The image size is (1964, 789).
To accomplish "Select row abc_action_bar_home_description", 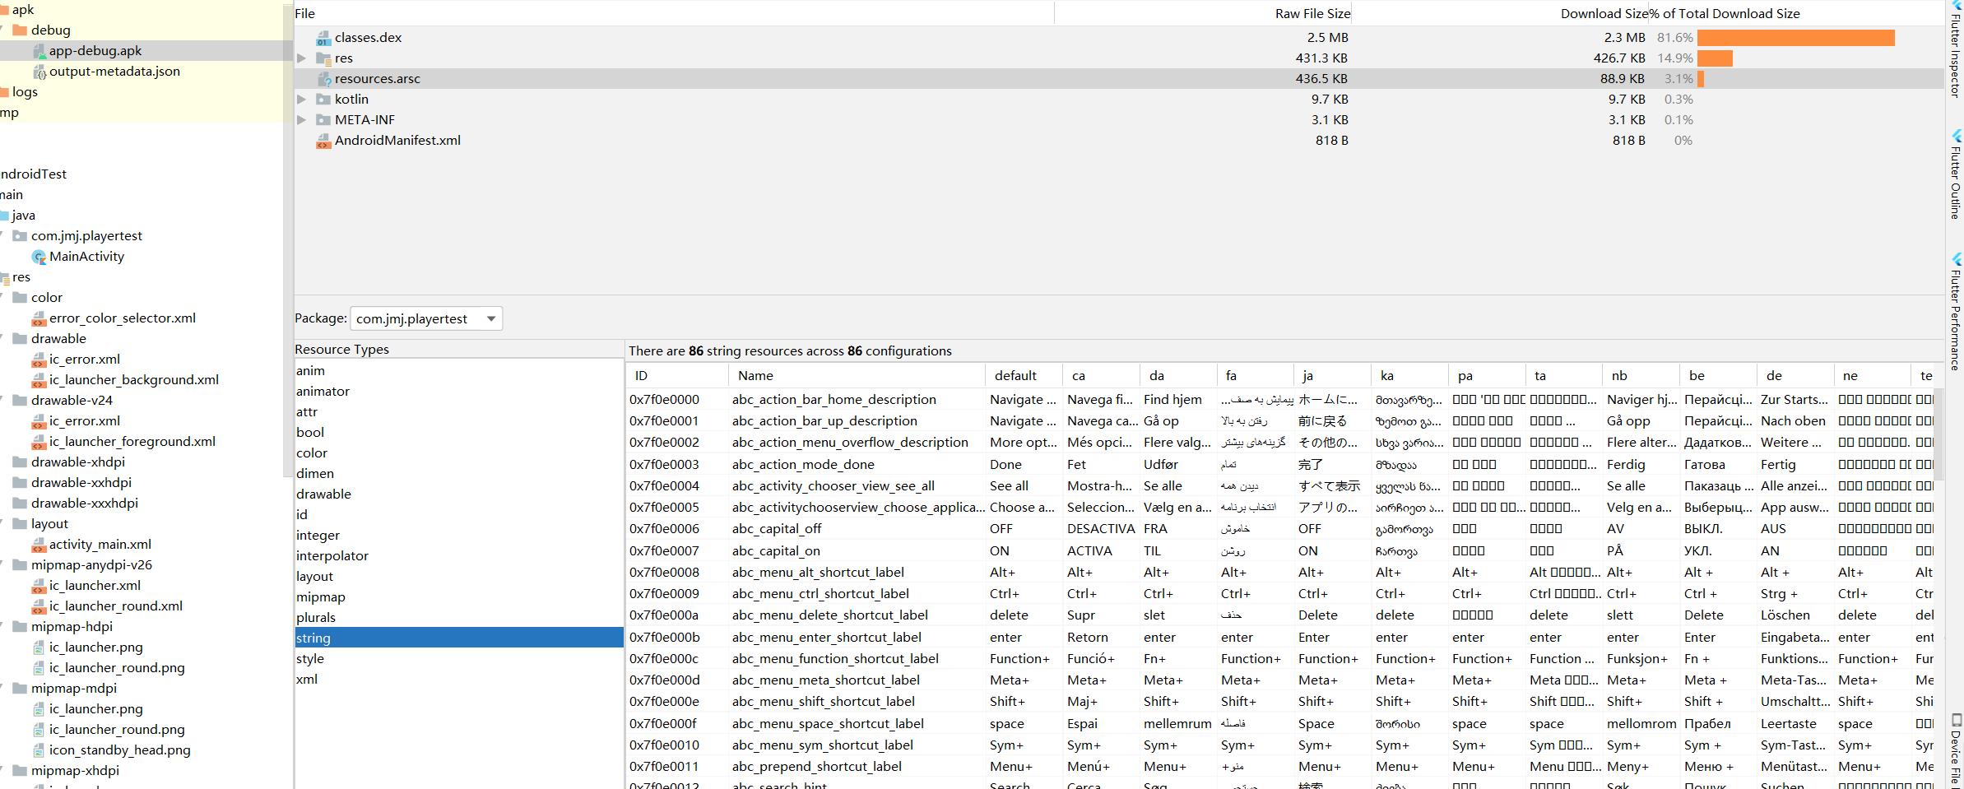I will click(1279, 400).
